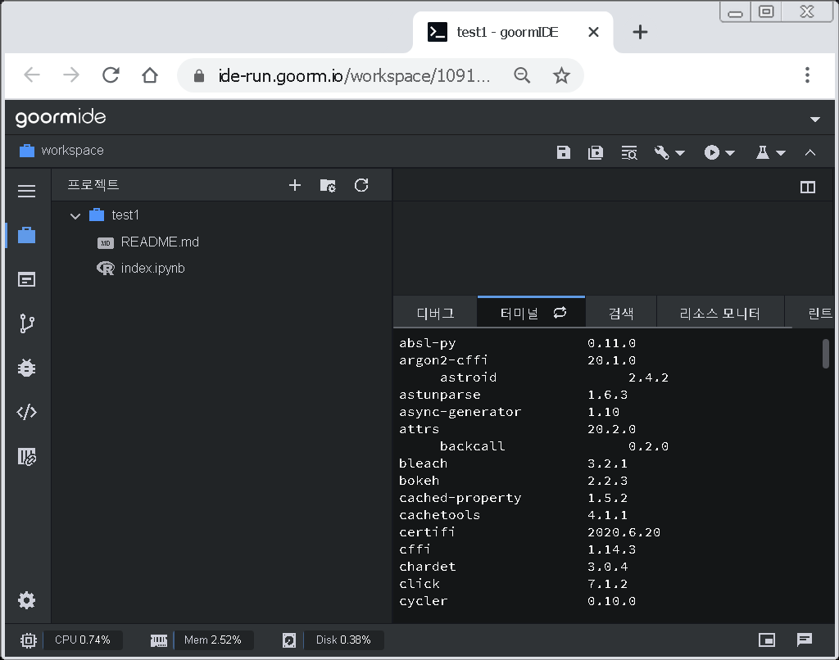Toggle the bottom panel layout icon
Image resolution: width=839 pixels, height=660 pixels.
click(x=767, y=640)
